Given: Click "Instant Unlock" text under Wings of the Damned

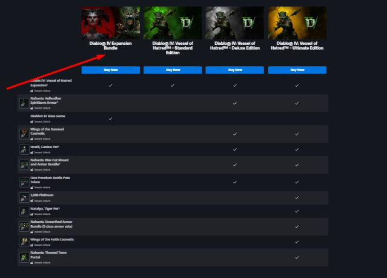Looking at the screenshot, I should (x=42, y=139).
